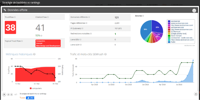
Task: Toggle 'kevin richard' legend entry
Action: click(x=174, y=36)
